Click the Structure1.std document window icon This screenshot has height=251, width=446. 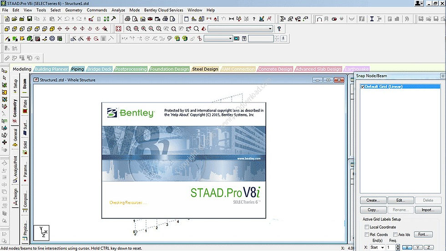[x=36, y=80]
